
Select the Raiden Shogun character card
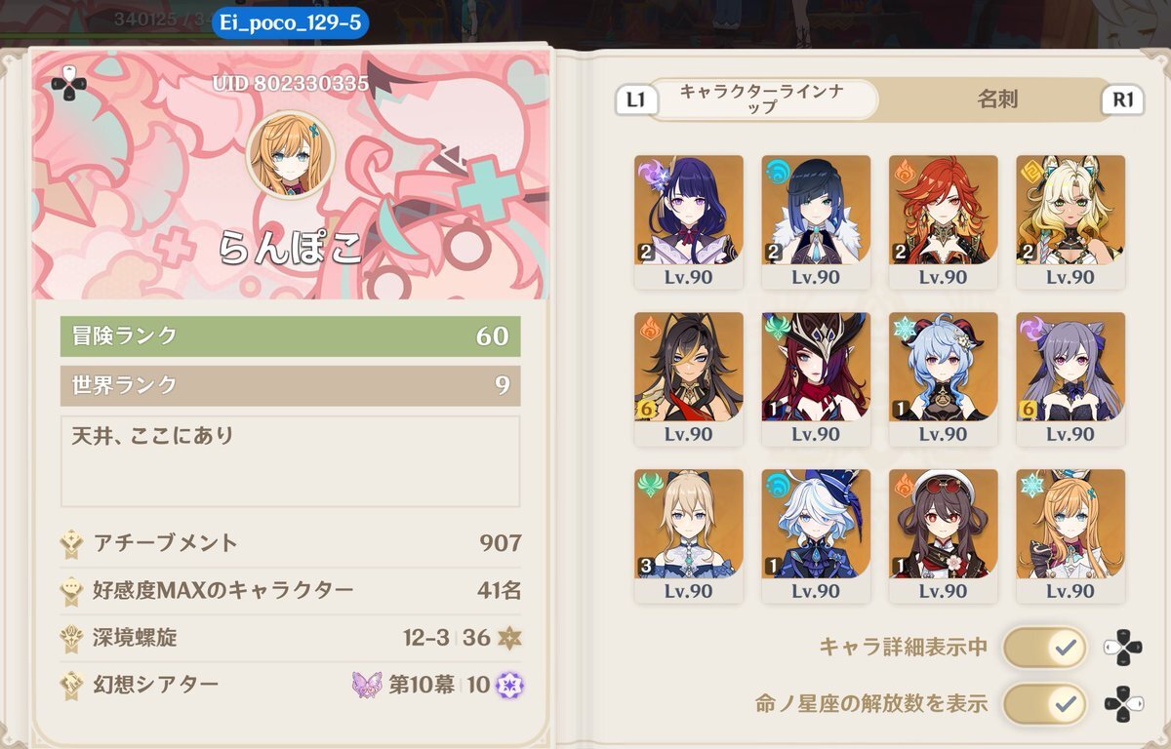[x=689, y=222]
